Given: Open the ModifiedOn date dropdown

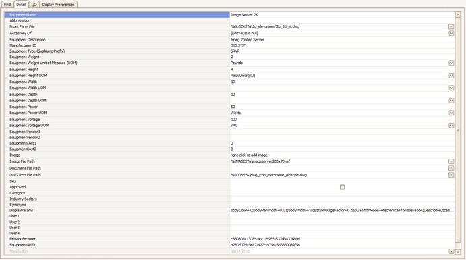Looking at the screenshot, I should pos(451,251).
